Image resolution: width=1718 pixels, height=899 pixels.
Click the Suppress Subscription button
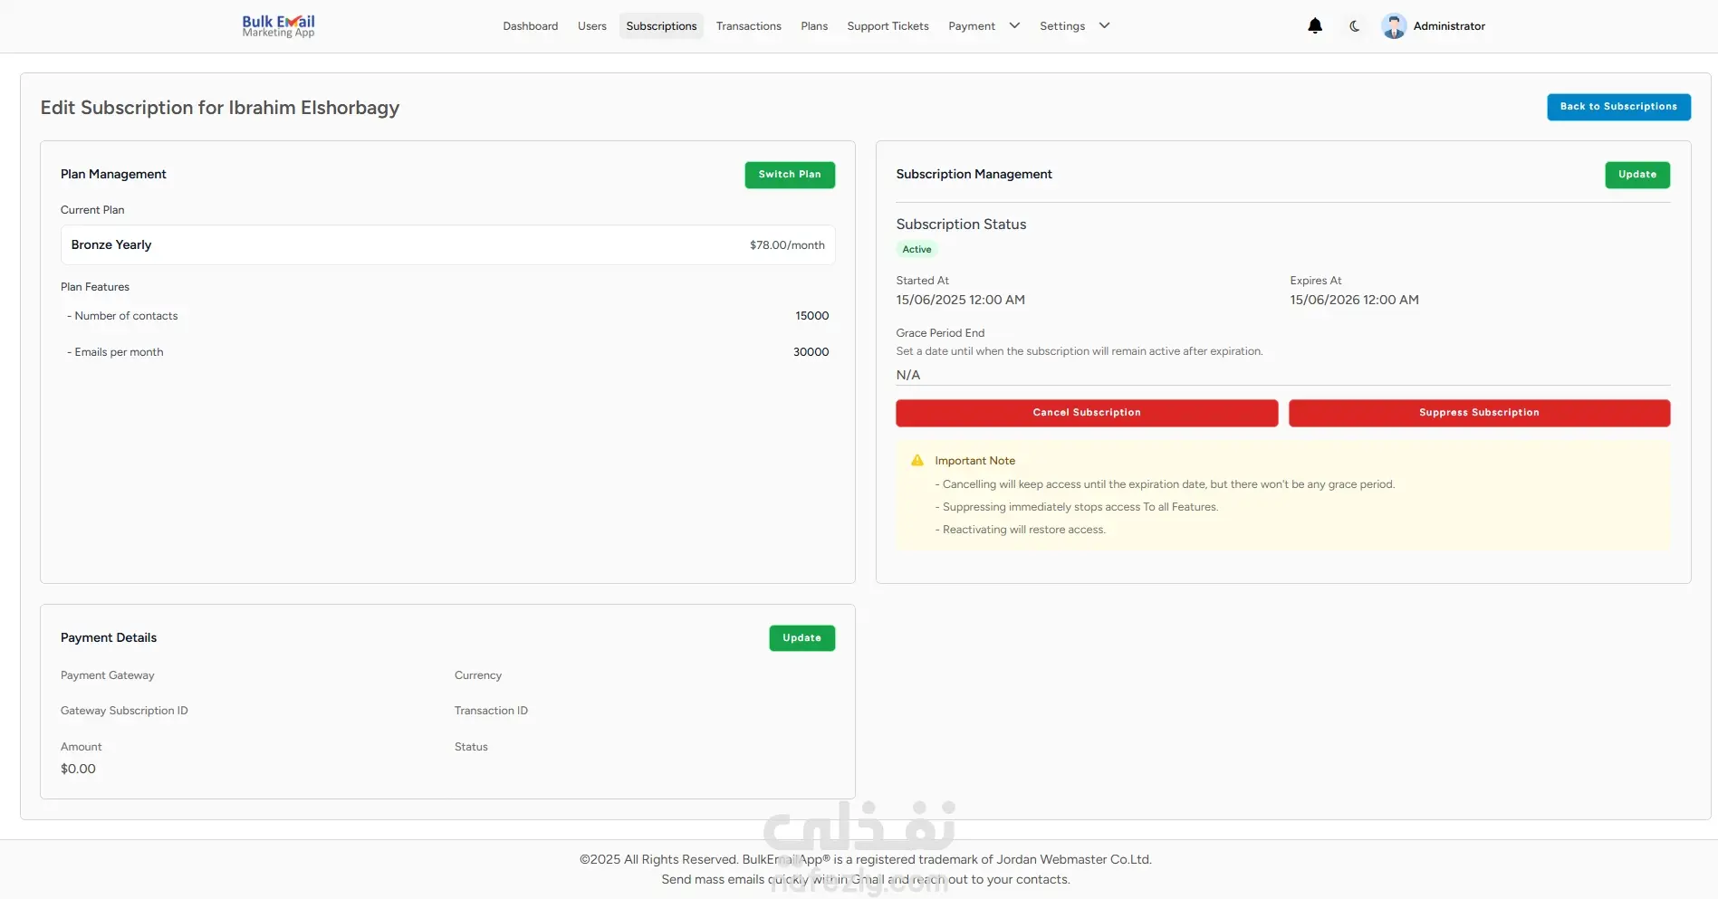(1479, 413)
